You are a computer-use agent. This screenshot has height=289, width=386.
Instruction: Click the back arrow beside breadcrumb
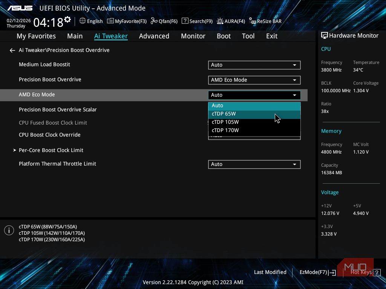click(x=12, y=50)
